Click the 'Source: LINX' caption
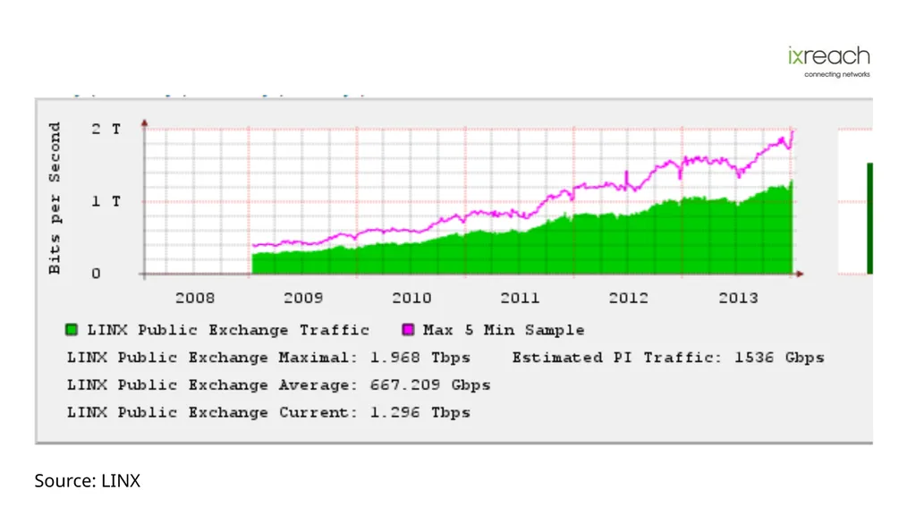916x515 pixels. click(88, 480)
